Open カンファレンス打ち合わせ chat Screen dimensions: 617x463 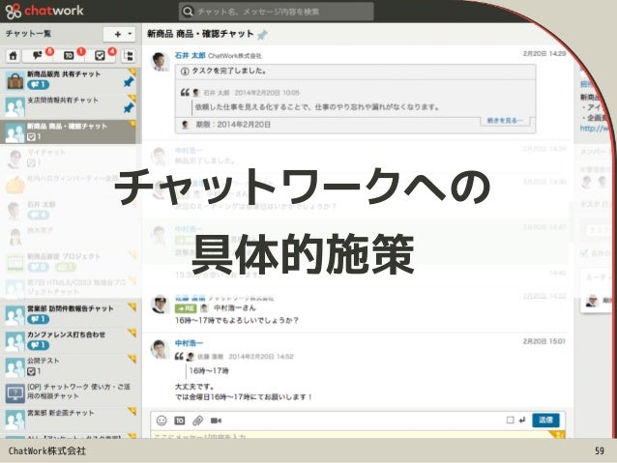click(x=69, y=341)
